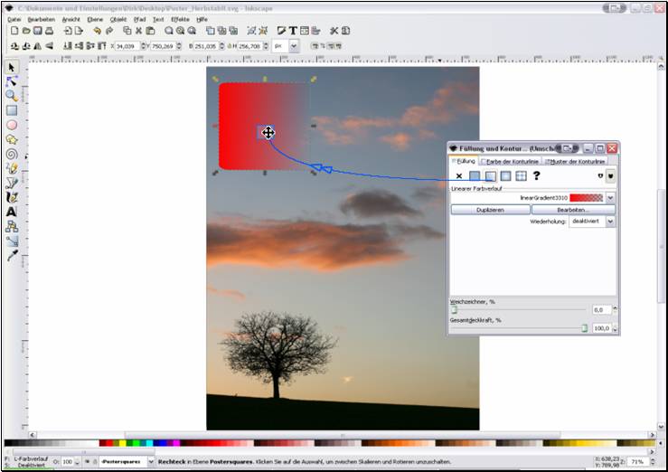Switch fill to radial gradient
The image size is (668, 472).
coord(506,175)
